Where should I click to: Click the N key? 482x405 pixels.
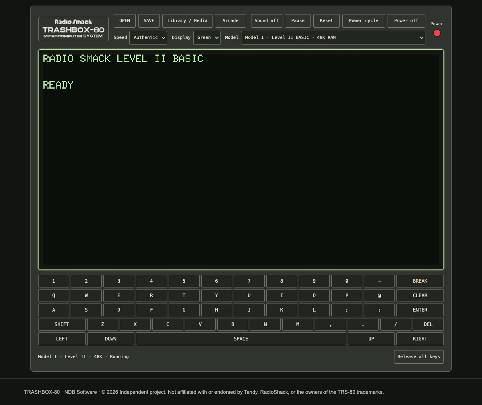click(265, 324)
